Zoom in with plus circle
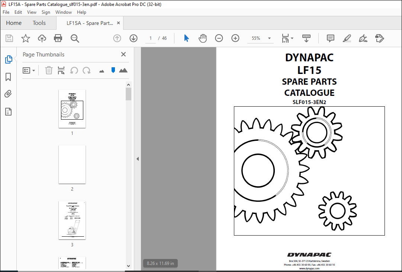The height and width of the screenshot is (272, 402). pos(235,38)
